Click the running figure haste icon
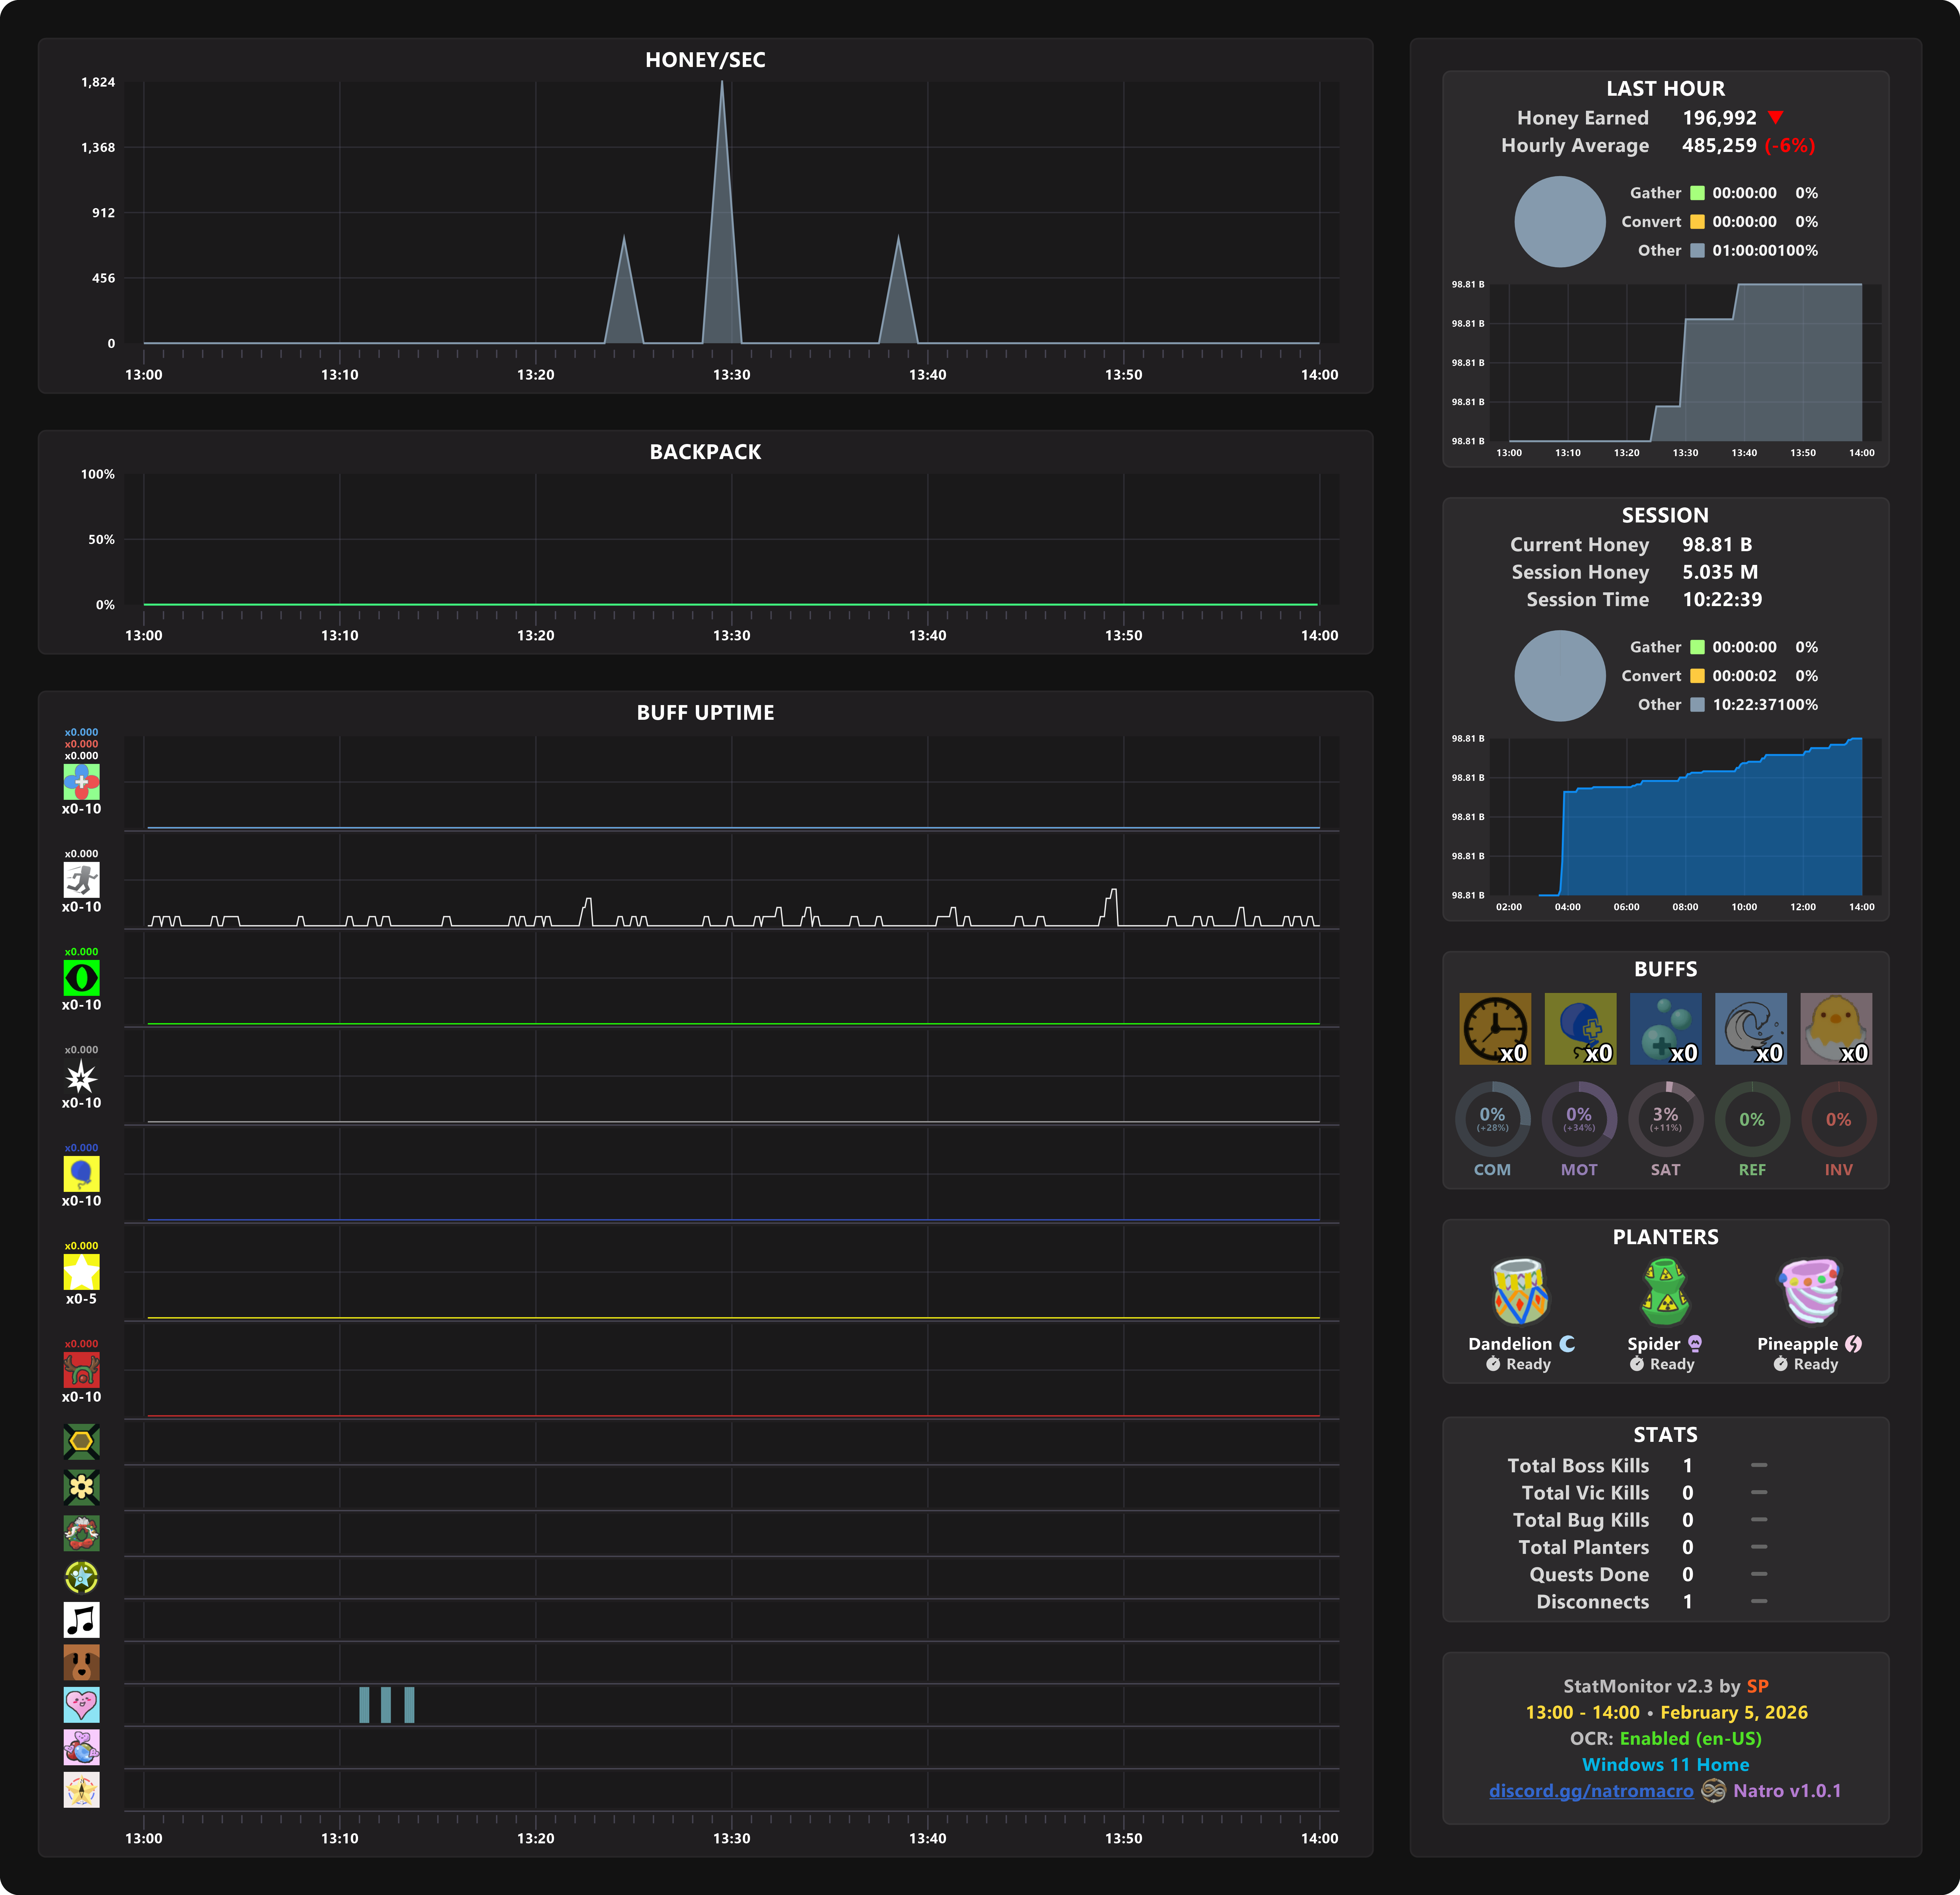This screenshot has height=1895, width=1960. (81, 880)
